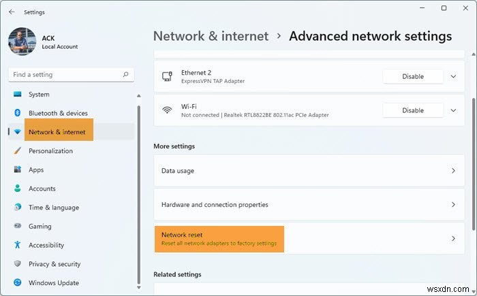The width and height of the screenshot is (477, 296).
Task: Disable the Ethernet 2 adapter
Action: point(412,77)
